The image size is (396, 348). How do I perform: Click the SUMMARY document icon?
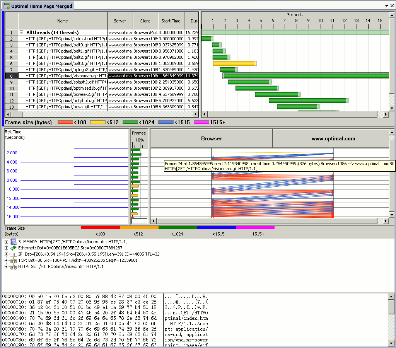pyautogui.click(x=14, y=242)
